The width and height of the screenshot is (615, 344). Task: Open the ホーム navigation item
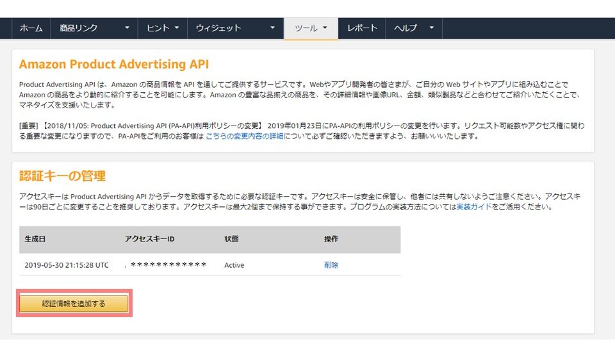coord(31,28)
